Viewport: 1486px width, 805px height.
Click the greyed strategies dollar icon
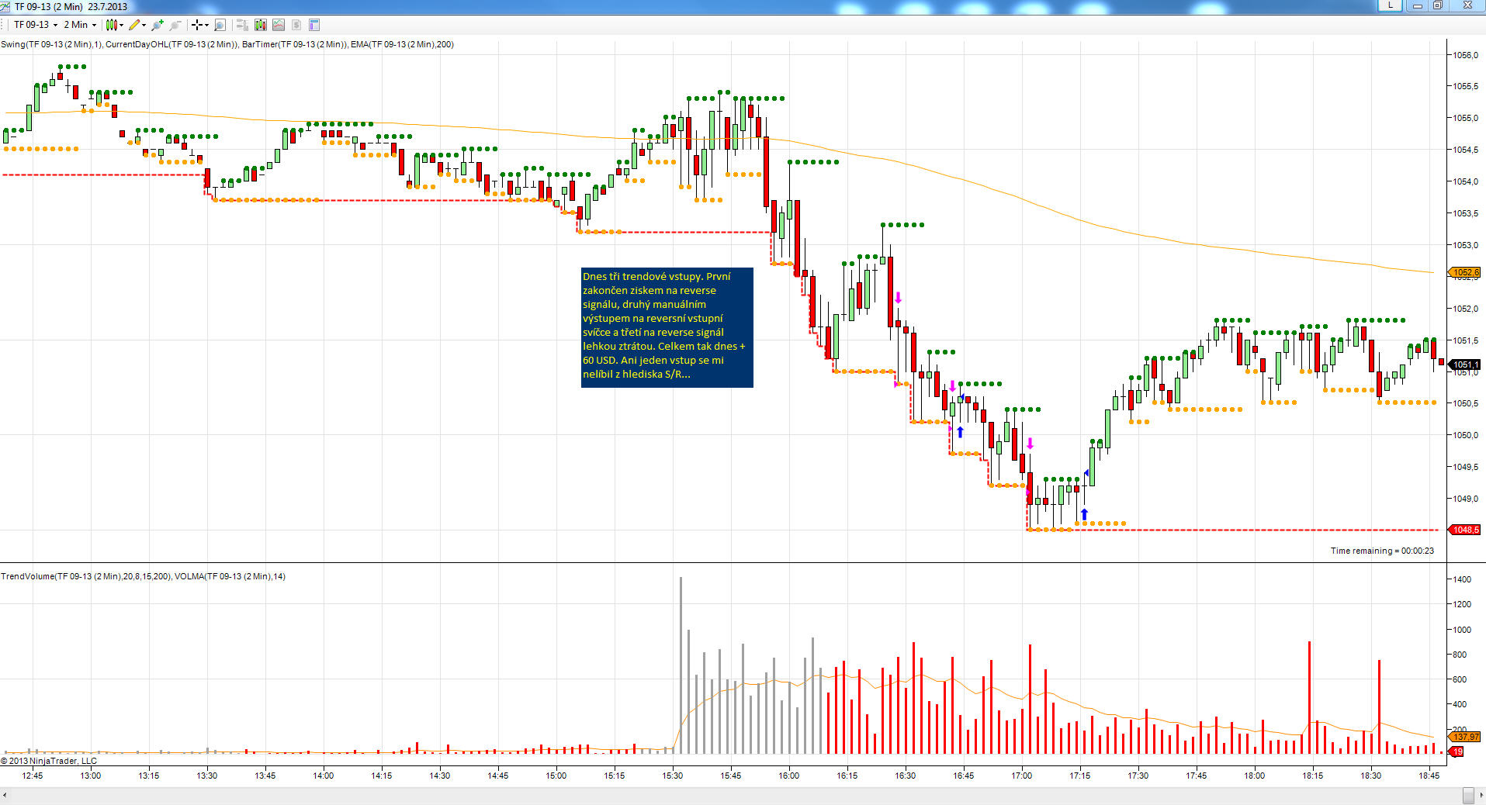tap(296, 25)
